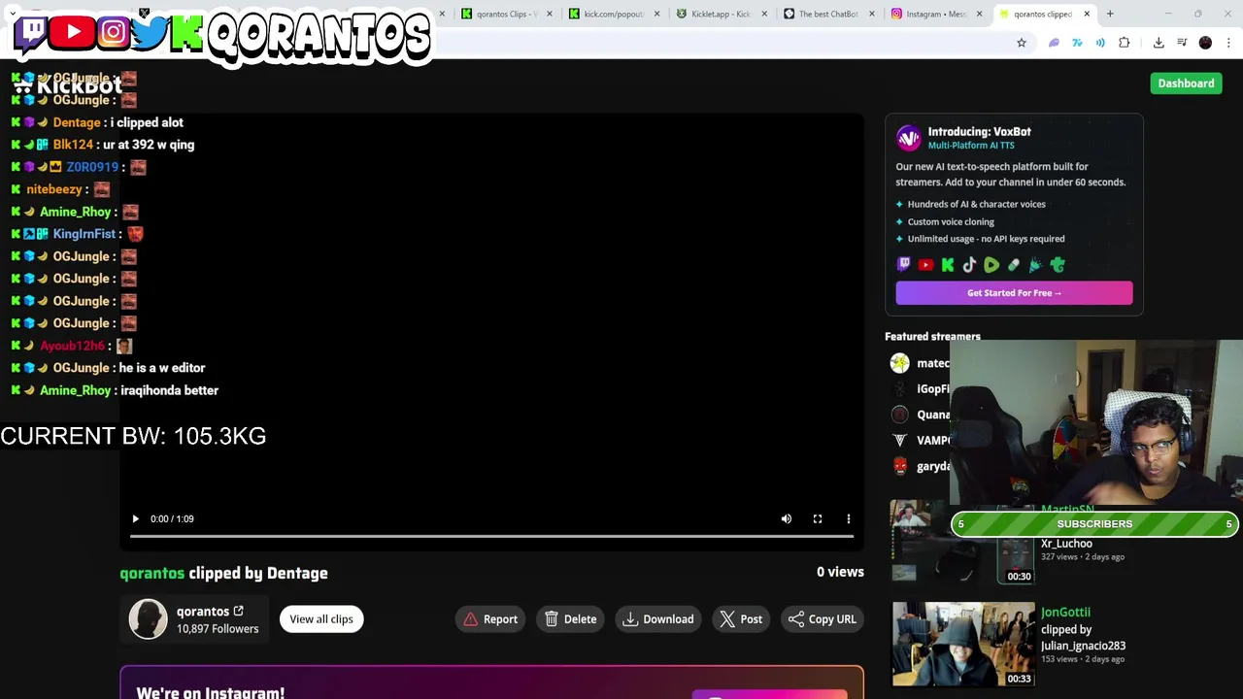This screenshot has width=1243, height=699.
Task: Click the trash can icon on Delete
Action: (552, 619)
